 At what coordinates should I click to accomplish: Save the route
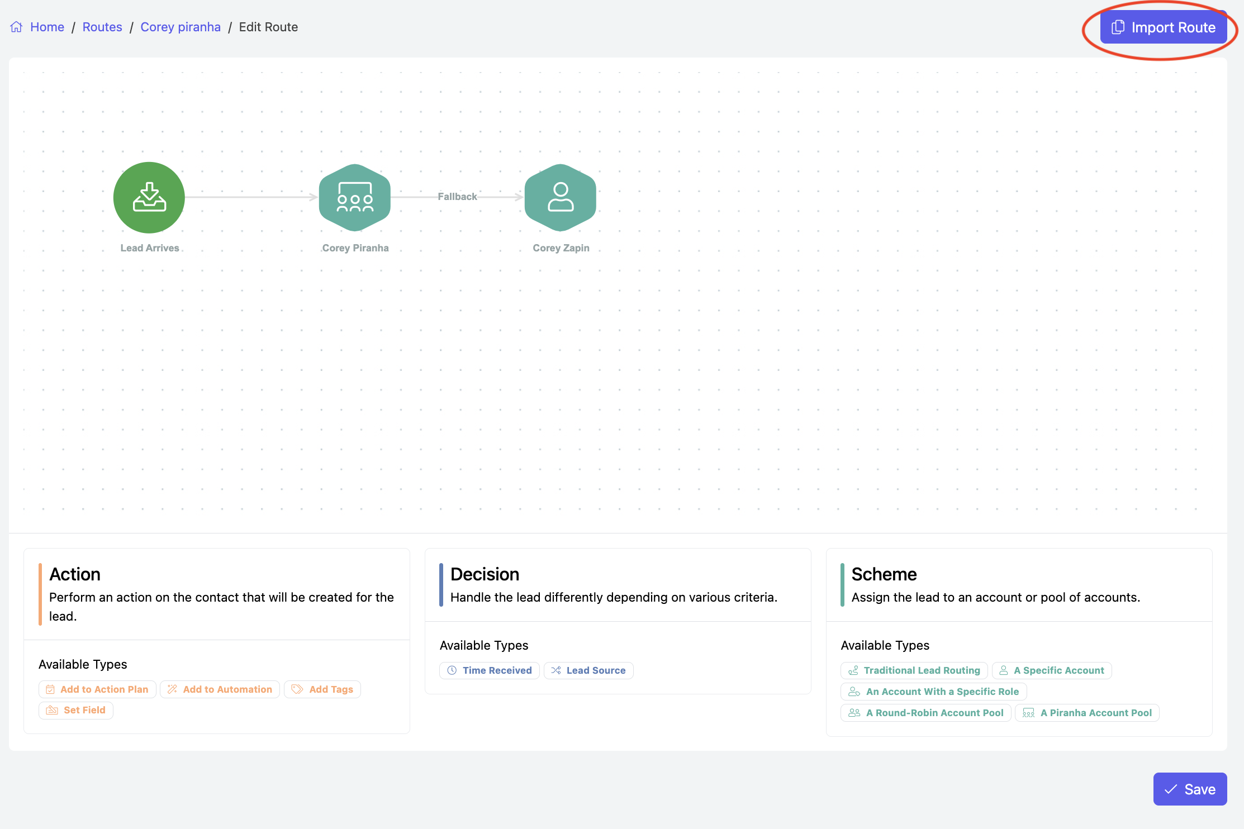point(1190,789)
